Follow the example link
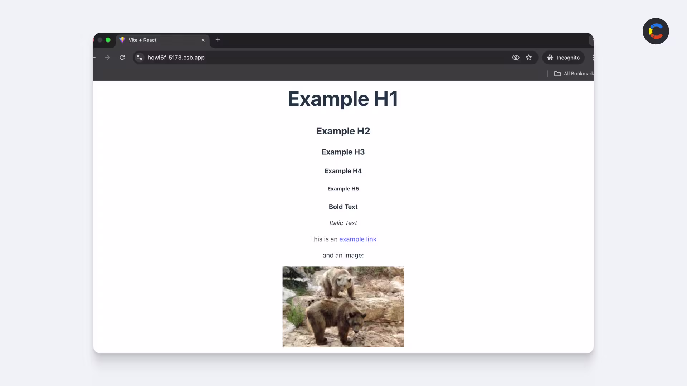Screen dimensions: 687x386 click(358, 239)
